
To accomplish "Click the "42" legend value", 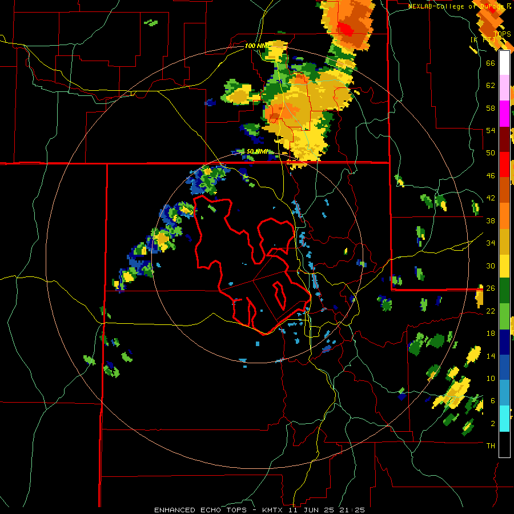I will pos(491,198).
